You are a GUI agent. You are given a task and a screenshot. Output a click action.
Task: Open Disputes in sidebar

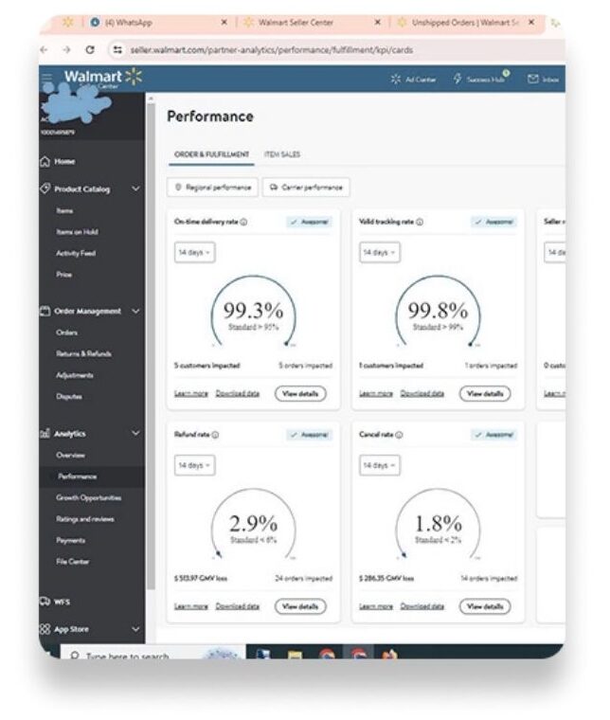pyautogui.click(x=69, y=396)
